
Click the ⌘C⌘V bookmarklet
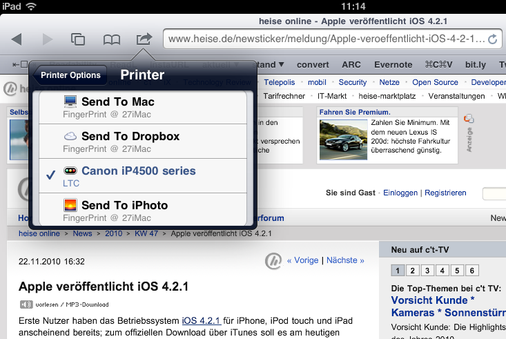(x=438, y=65)
